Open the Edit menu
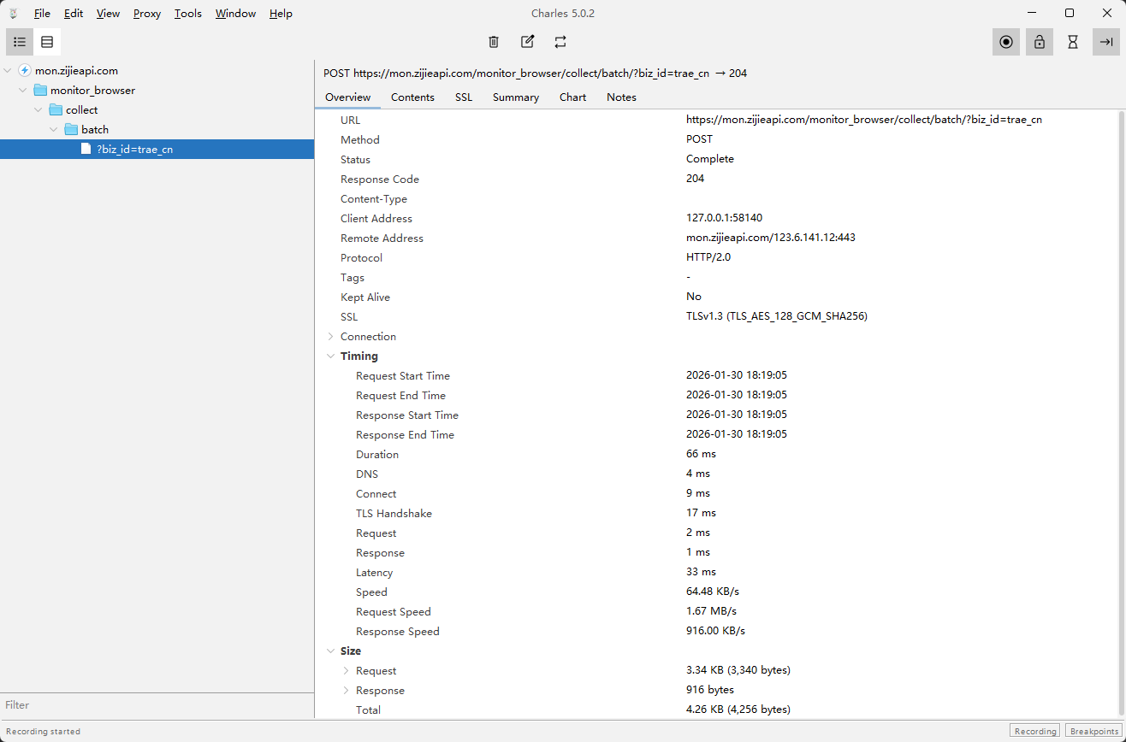 tap(74, 14)
